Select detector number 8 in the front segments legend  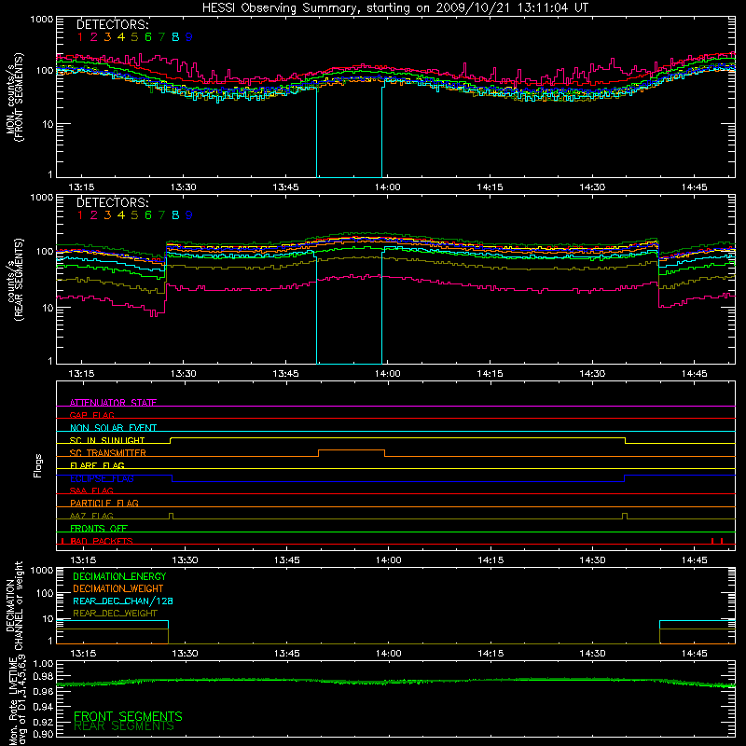[175, 37]
